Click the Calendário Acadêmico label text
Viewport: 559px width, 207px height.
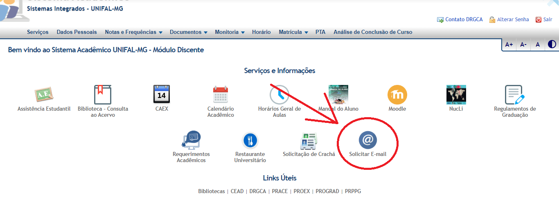[221, 112]
